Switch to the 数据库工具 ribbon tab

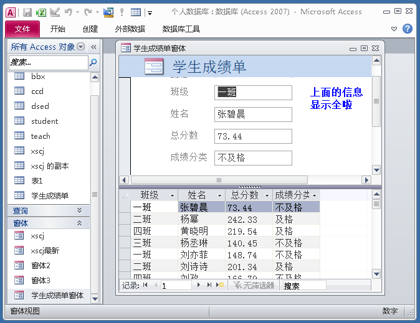click(181, 29)
